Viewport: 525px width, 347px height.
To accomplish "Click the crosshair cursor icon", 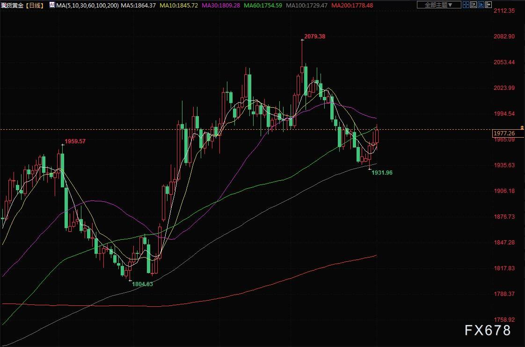I will pos(466,5).
